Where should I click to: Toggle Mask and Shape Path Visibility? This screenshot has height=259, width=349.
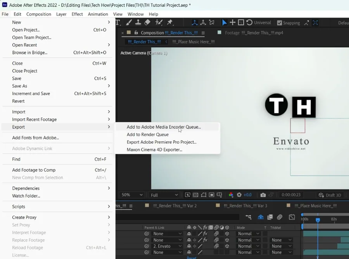(204, 195)
